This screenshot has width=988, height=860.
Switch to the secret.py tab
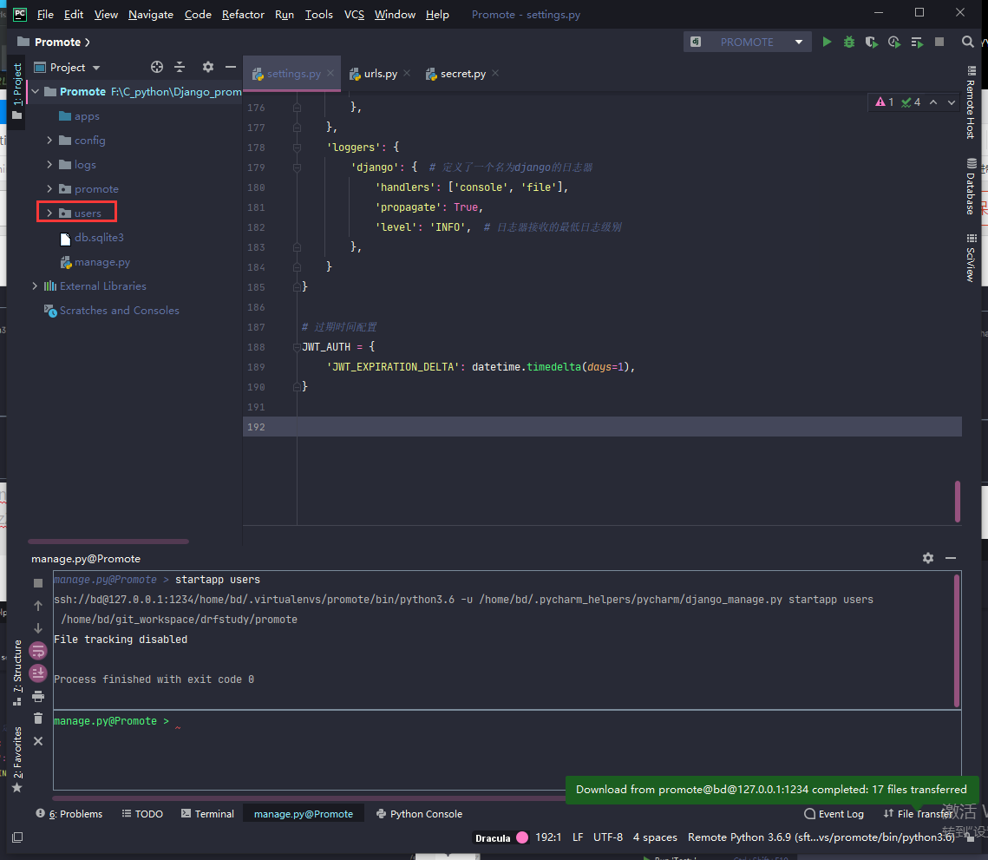(462, 74)
